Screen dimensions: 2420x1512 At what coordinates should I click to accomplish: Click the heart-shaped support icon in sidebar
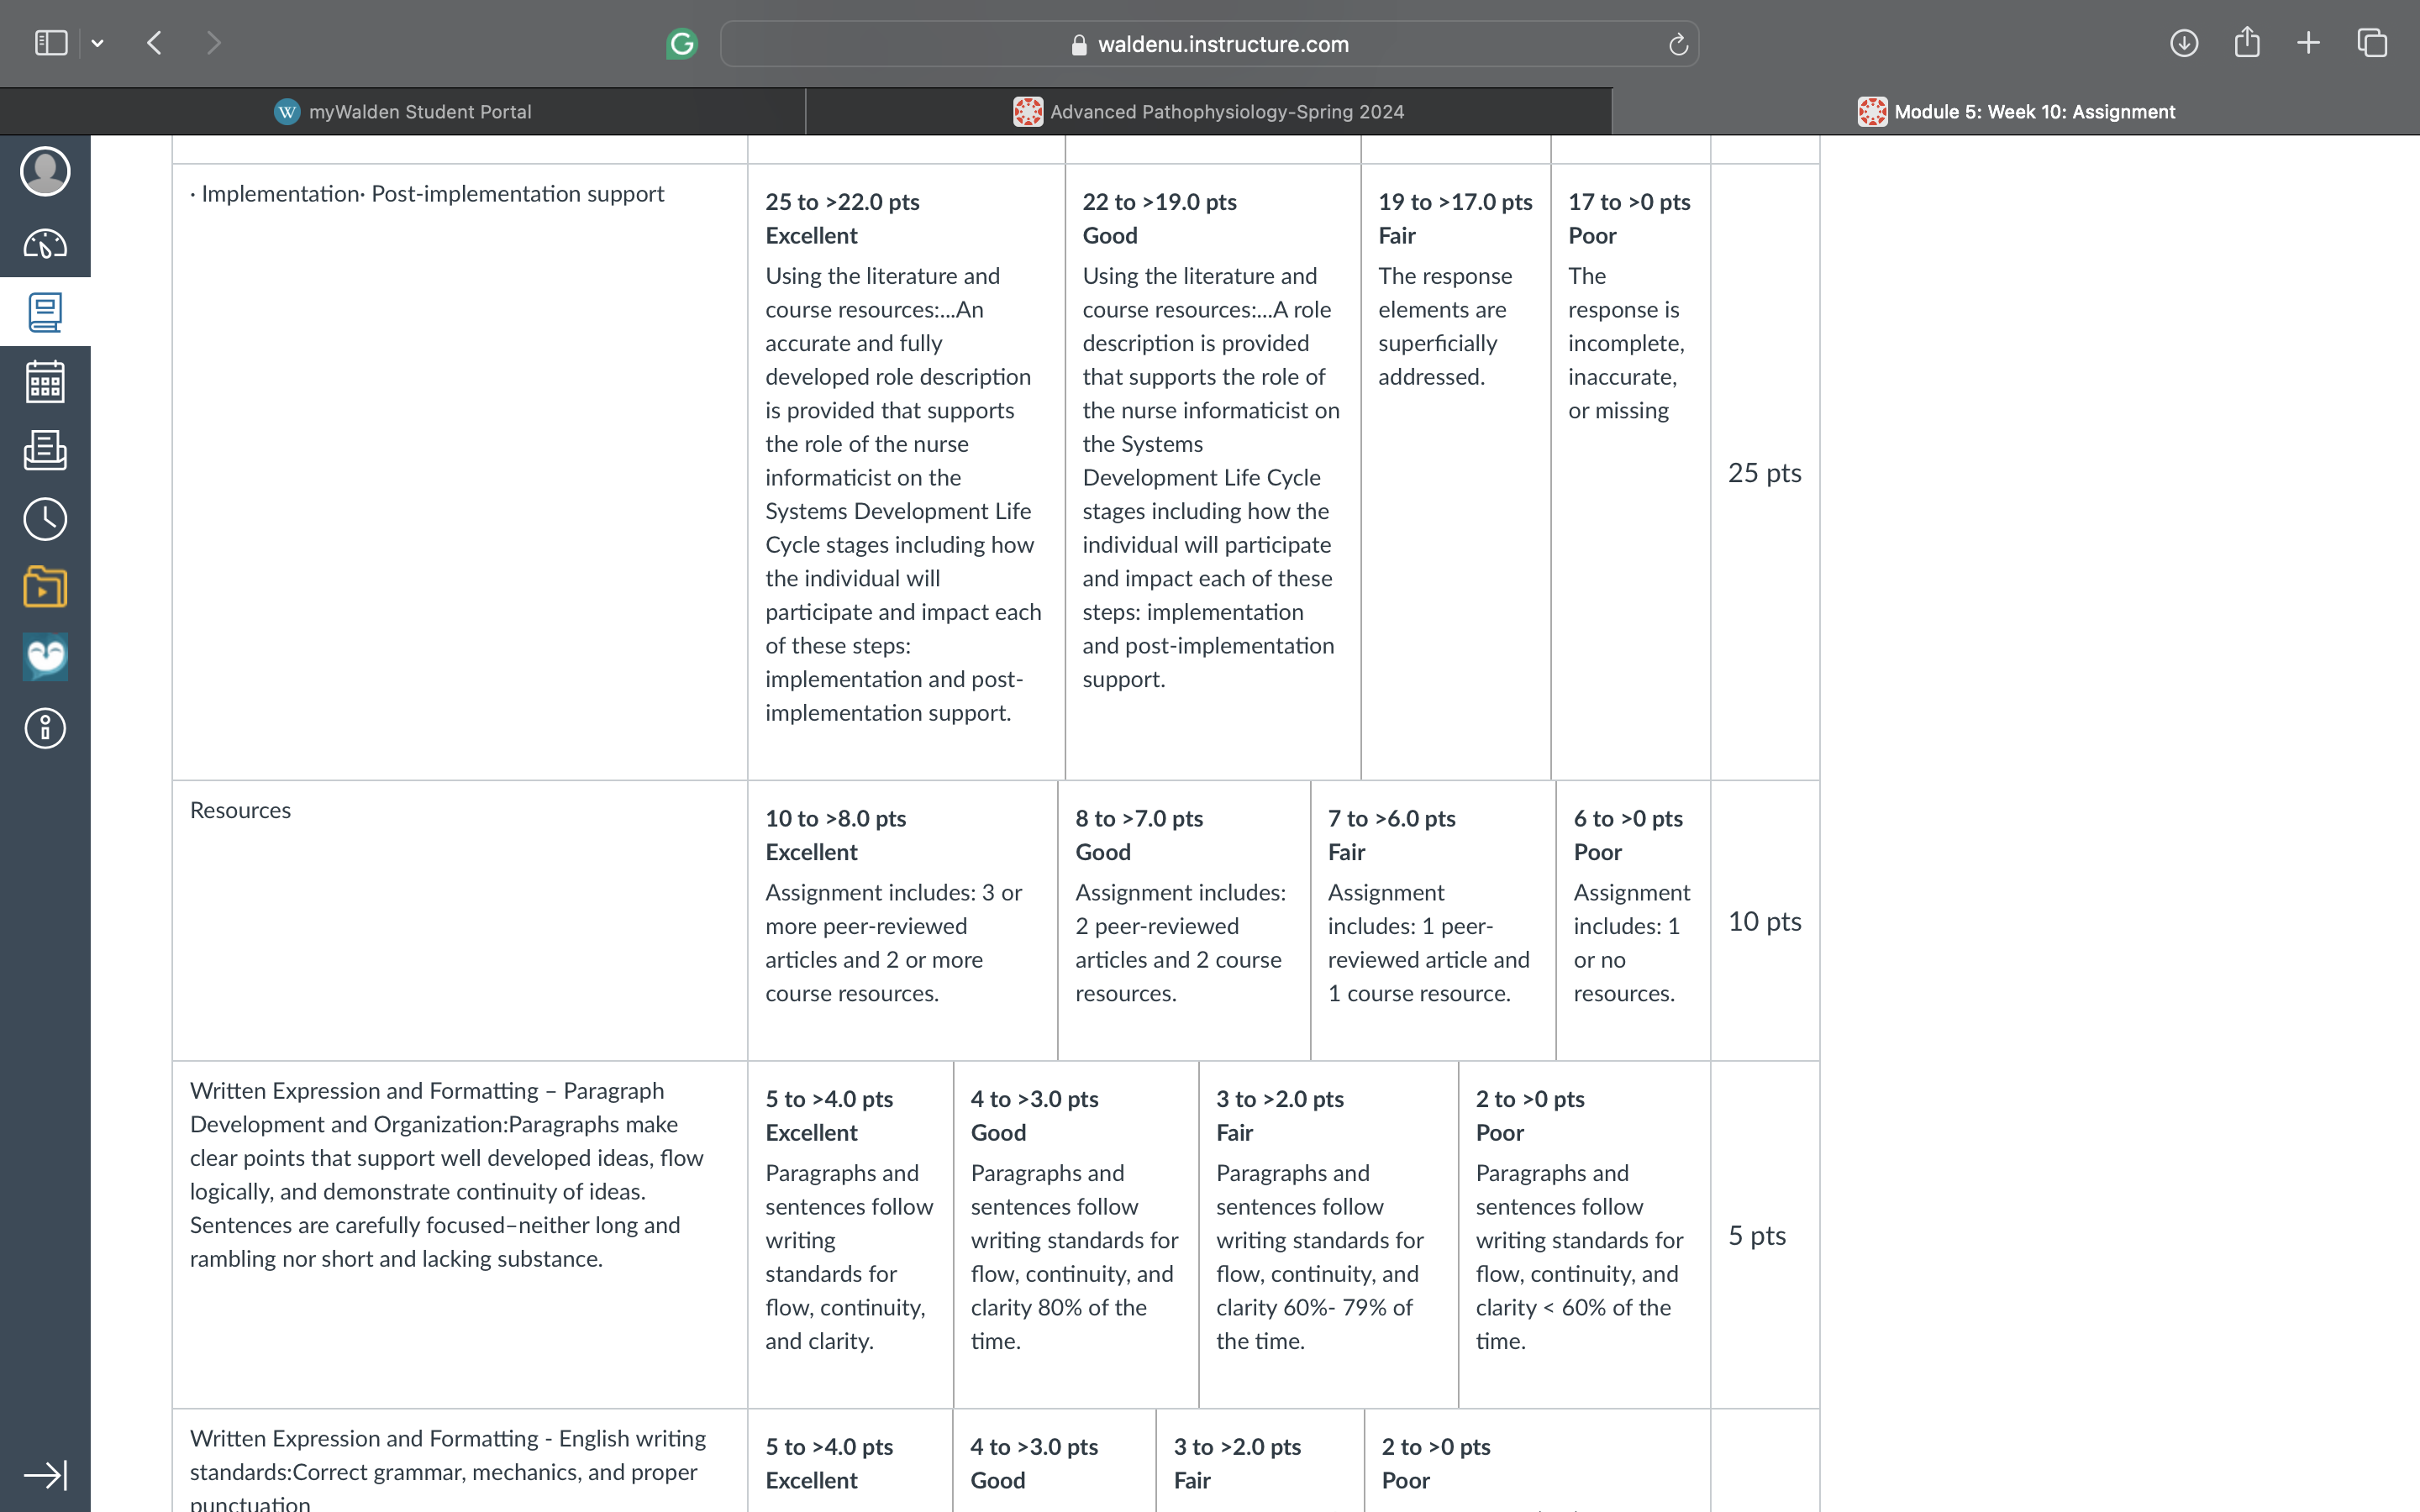(45, 657)
